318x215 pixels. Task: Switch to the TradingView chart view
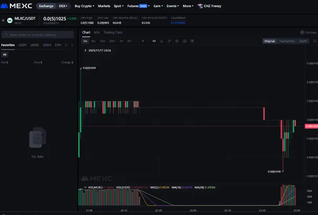pyautogui.click(x=287, y=41)
